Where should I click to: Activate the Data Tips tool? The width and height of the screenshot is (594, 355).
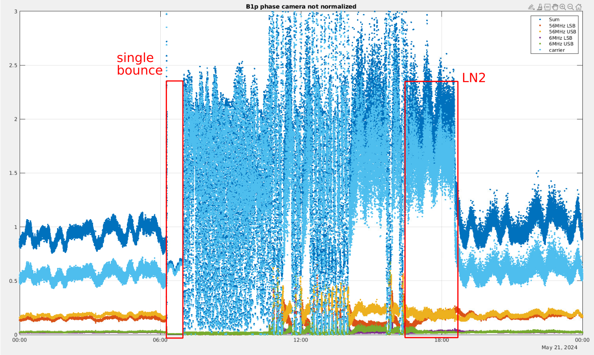click(547, 7)
